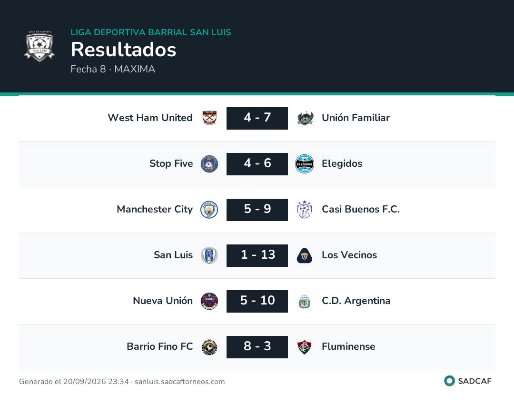Click the sanluis.sadcaftorneos.com footer text
Screen dimensions: 514x406
point(179,382)
